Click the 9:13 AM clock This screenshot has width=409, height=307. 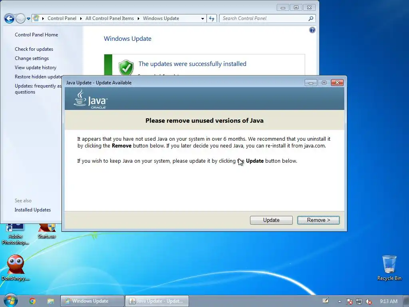388,301
